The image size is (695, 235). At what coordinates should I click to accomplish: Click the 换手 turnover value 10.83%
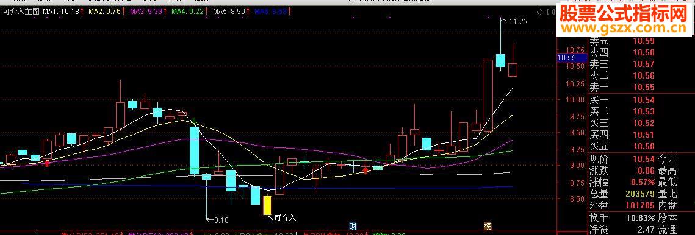(x=641, y=218)
